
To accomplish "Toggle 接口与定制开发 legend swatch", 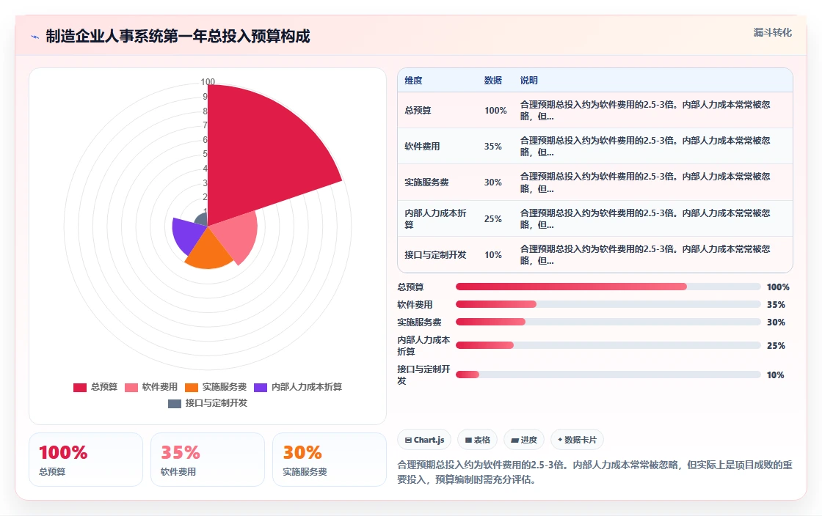I will (x=175, y=403).
